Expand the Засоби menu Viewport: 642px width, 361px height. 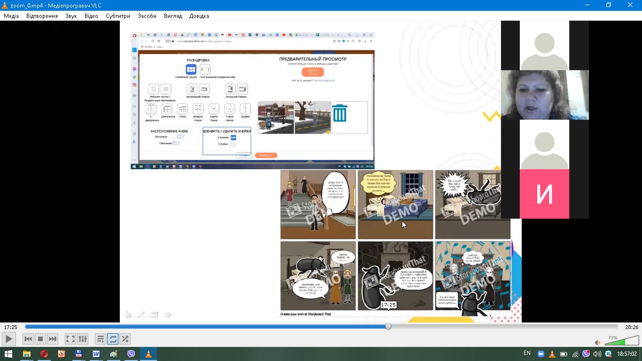click(x=147, y=16)
